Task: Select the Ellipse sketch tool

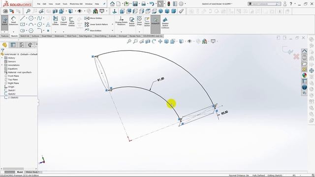Action: 39,25
